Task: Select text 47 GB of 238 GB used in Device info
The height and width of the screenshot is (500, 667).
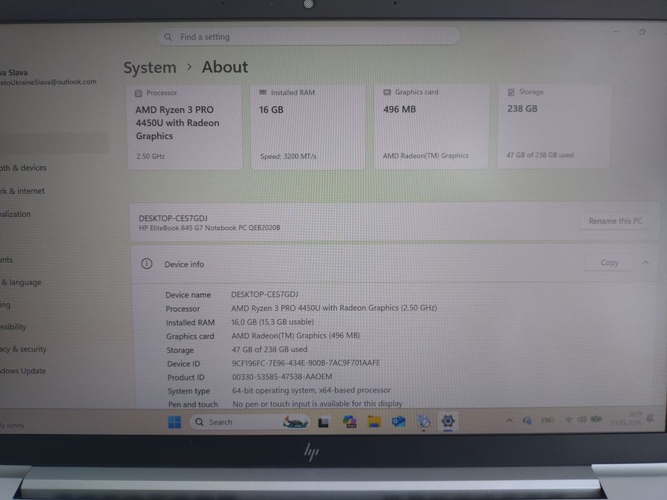Action: click(270, 349)
